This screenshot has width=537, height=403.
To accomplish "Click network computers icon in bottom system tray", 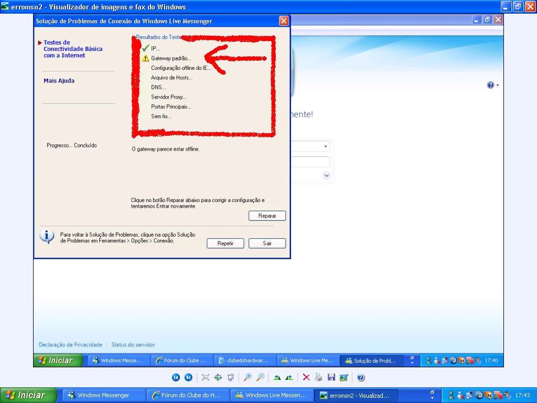I will 469,395.
